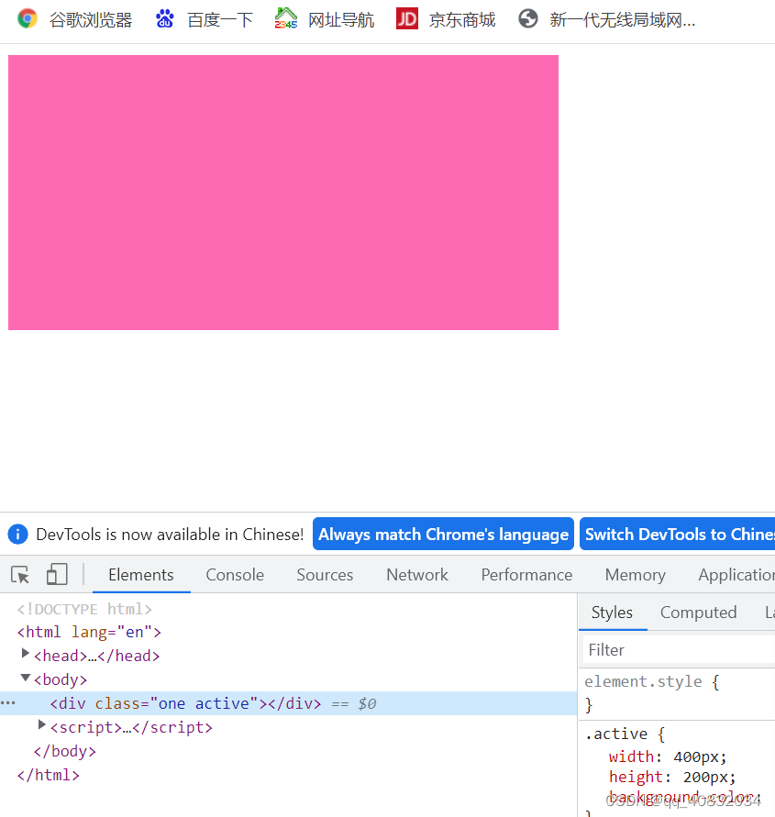Click Always match Chrome's language button
The image size is (775, 817).
(443, 534)
